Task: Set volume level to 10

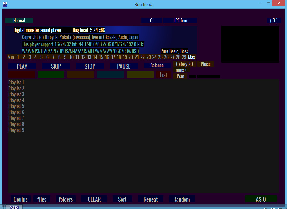Action: [71, 57]
